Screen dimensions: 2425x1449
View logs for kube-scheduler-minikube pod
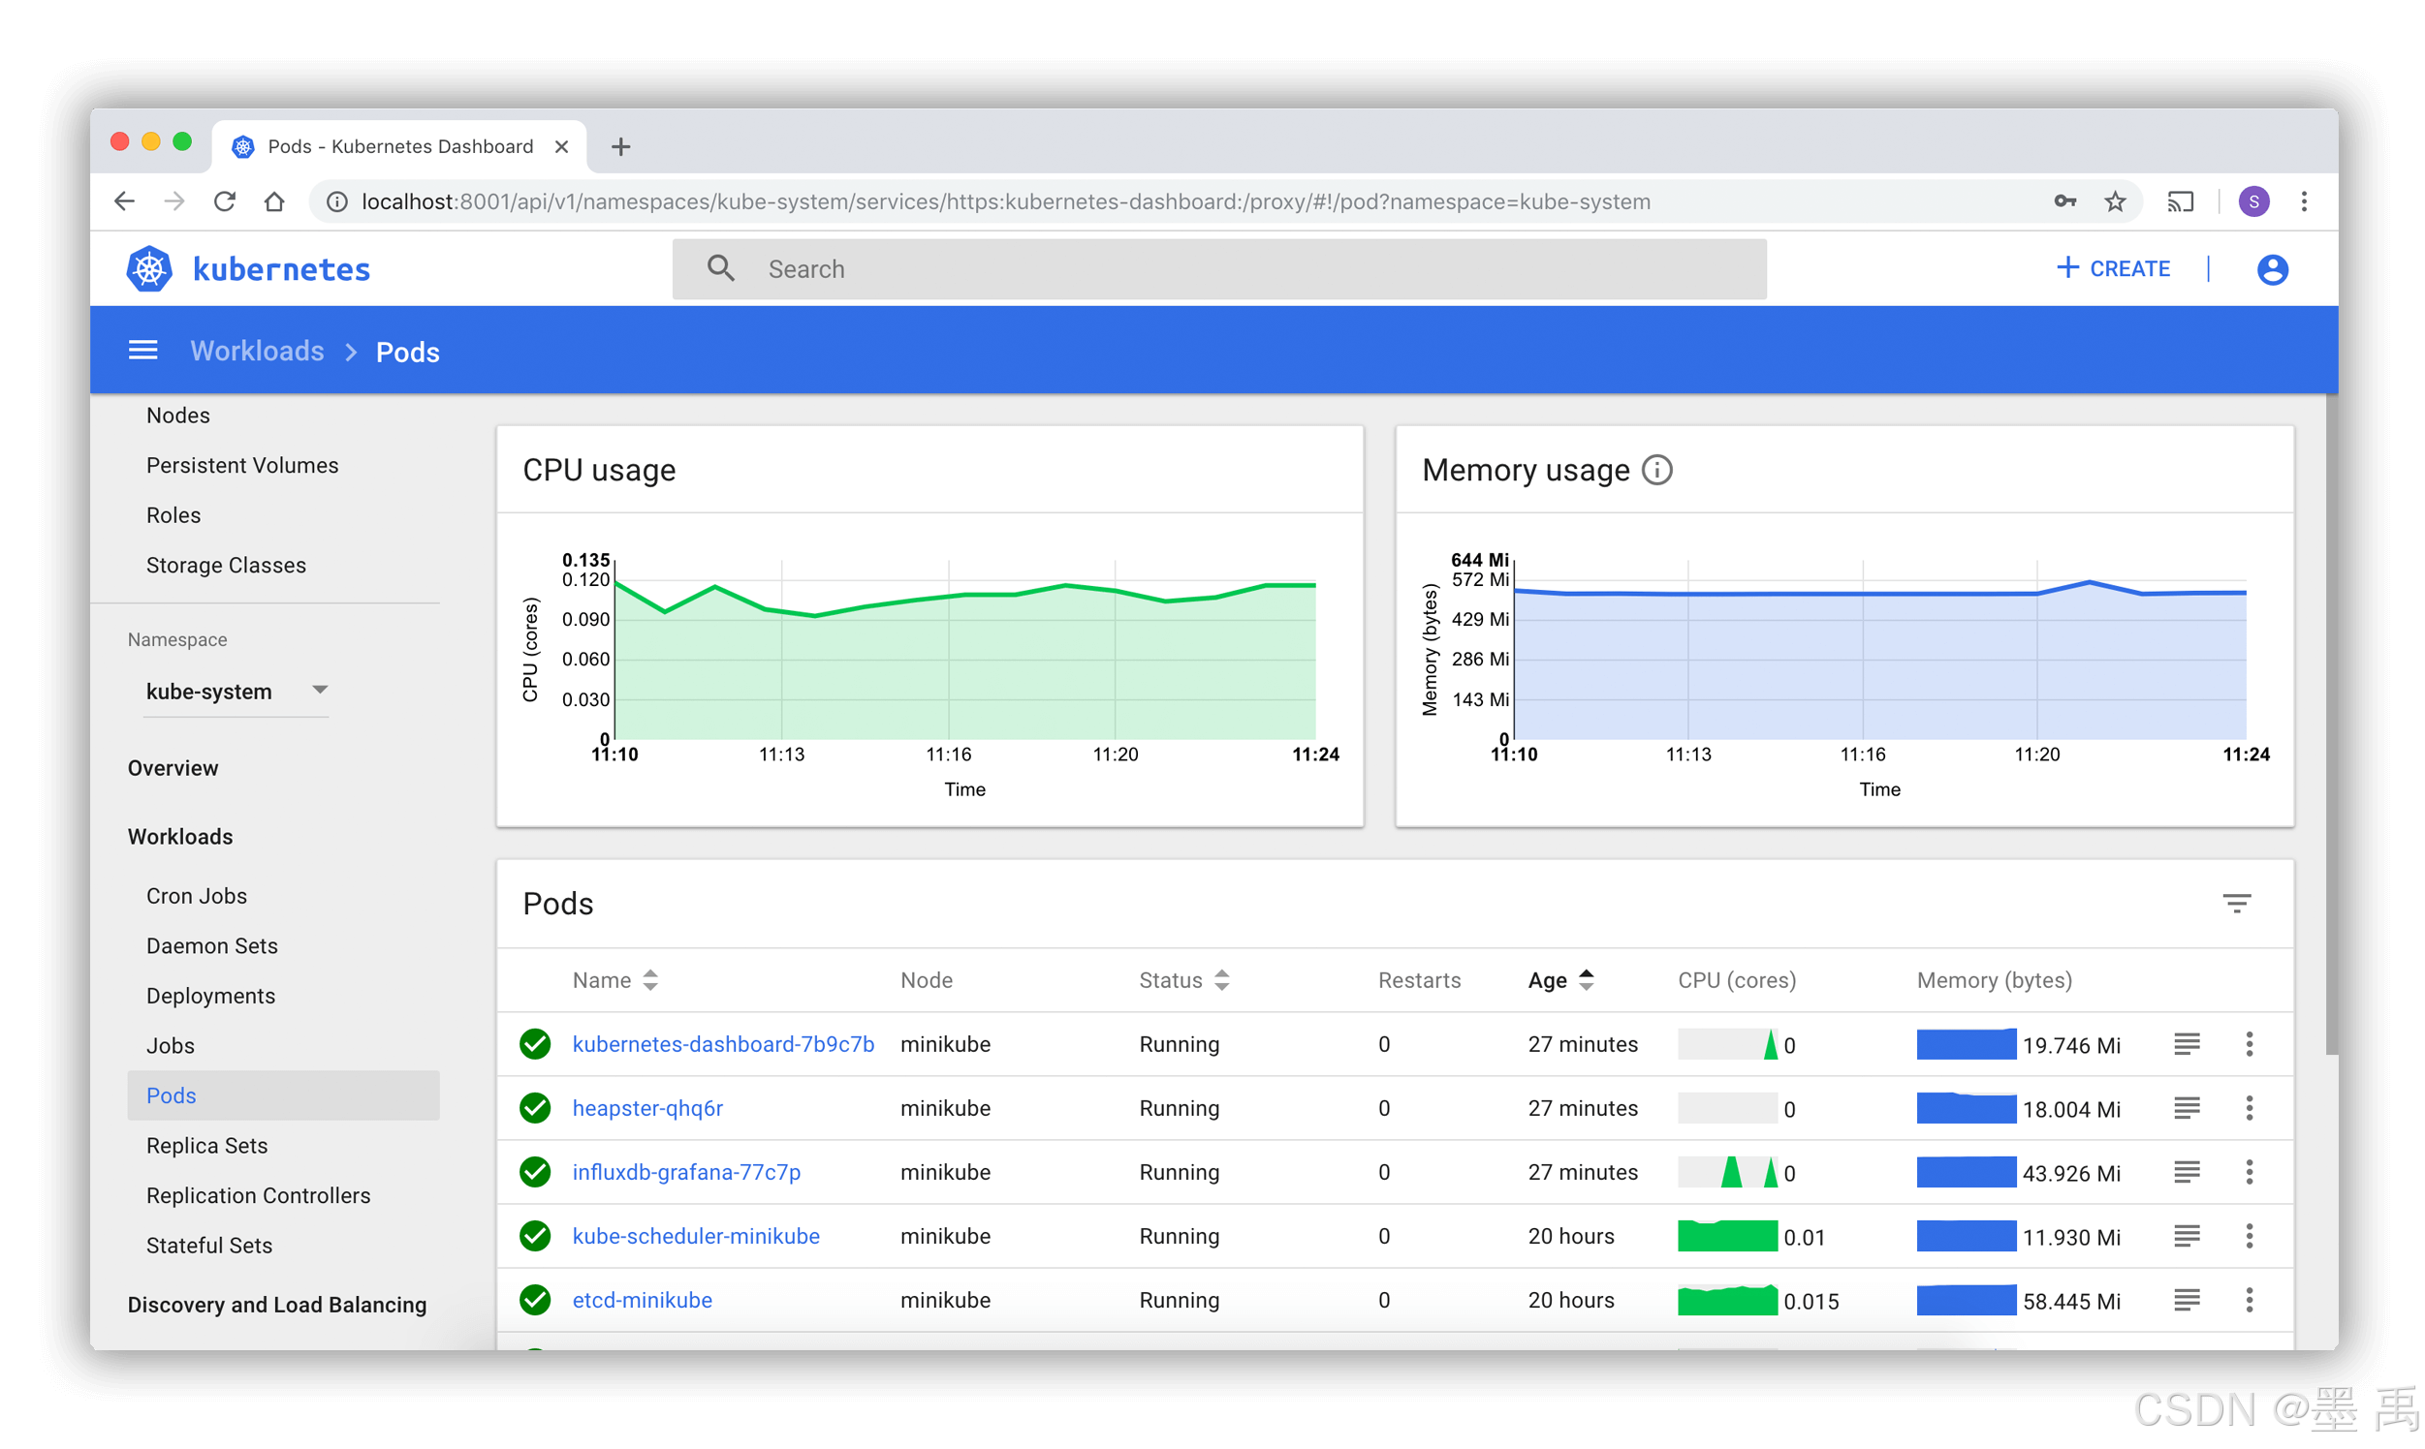pyautogui.click(x=2187, y=1236)
